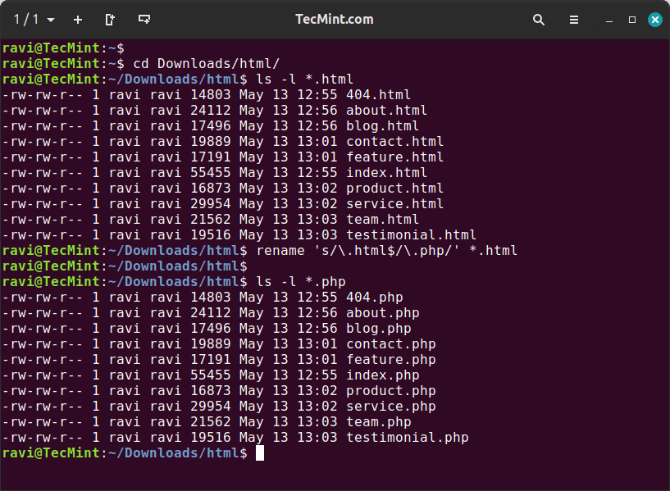Select the testimonial.php file name
Screen dimensions: 670x491
coord(408,438)
